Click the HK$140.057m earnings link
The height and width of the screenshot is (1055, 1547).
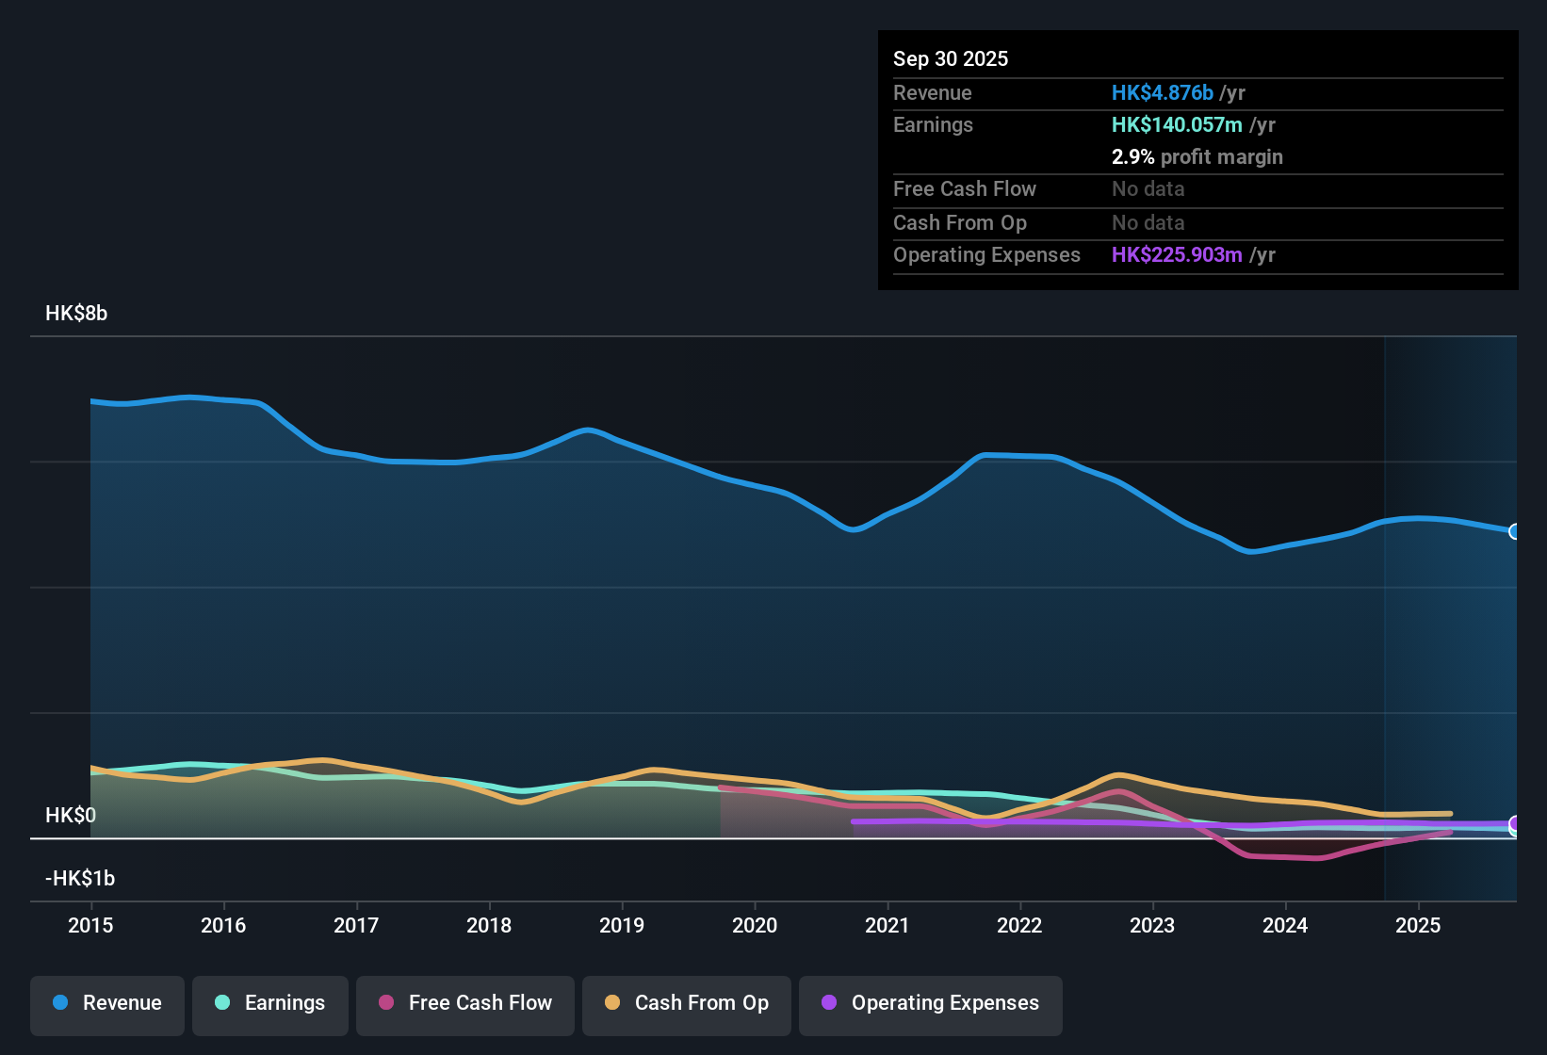click(x=1177, y=124)
